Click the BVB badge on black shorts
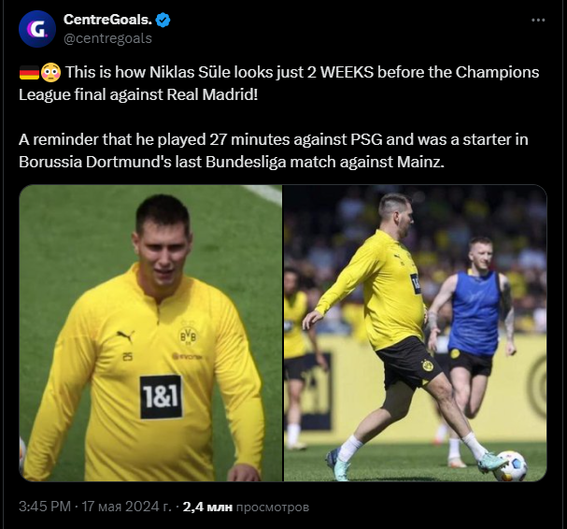Screen dimensions: 567x529 (x=427, y=364)
